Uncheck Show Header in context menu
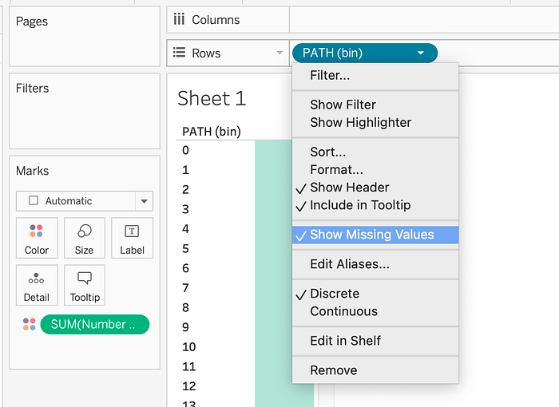 [349, 188]
